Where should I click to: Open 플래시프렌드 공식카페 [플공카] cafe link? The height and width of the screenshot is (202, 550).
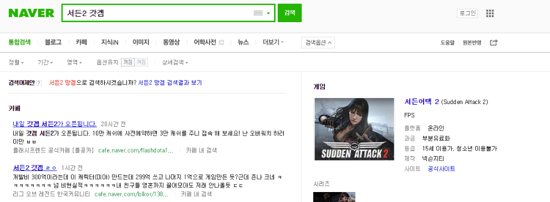tap(53, 151)
